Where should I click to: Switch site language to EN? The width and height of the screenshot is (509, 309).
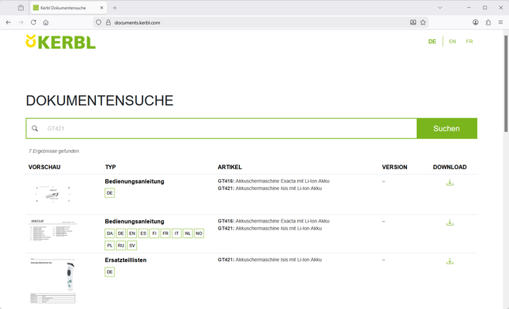(x=453, y=42)
